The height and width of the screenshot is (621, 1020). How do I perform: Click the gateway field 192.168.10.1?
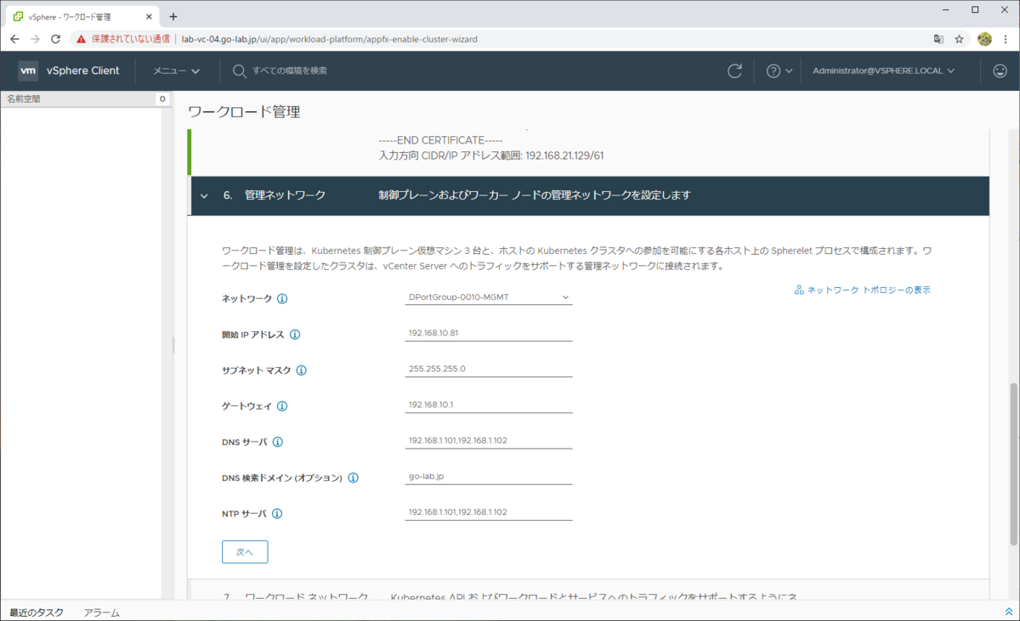point(489,404)
